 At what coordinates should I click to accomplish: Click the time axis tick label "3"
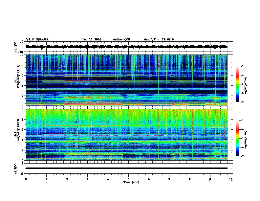click(x=87, y=179)
